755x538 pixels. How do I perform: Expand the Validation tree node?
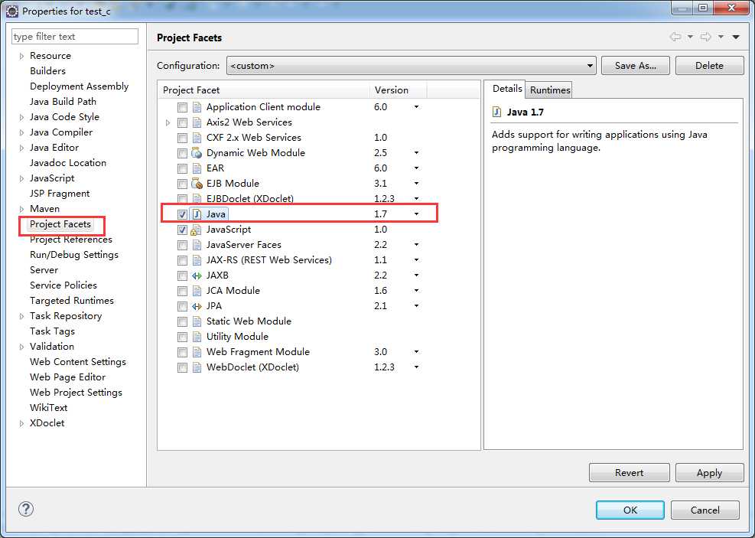21,347
